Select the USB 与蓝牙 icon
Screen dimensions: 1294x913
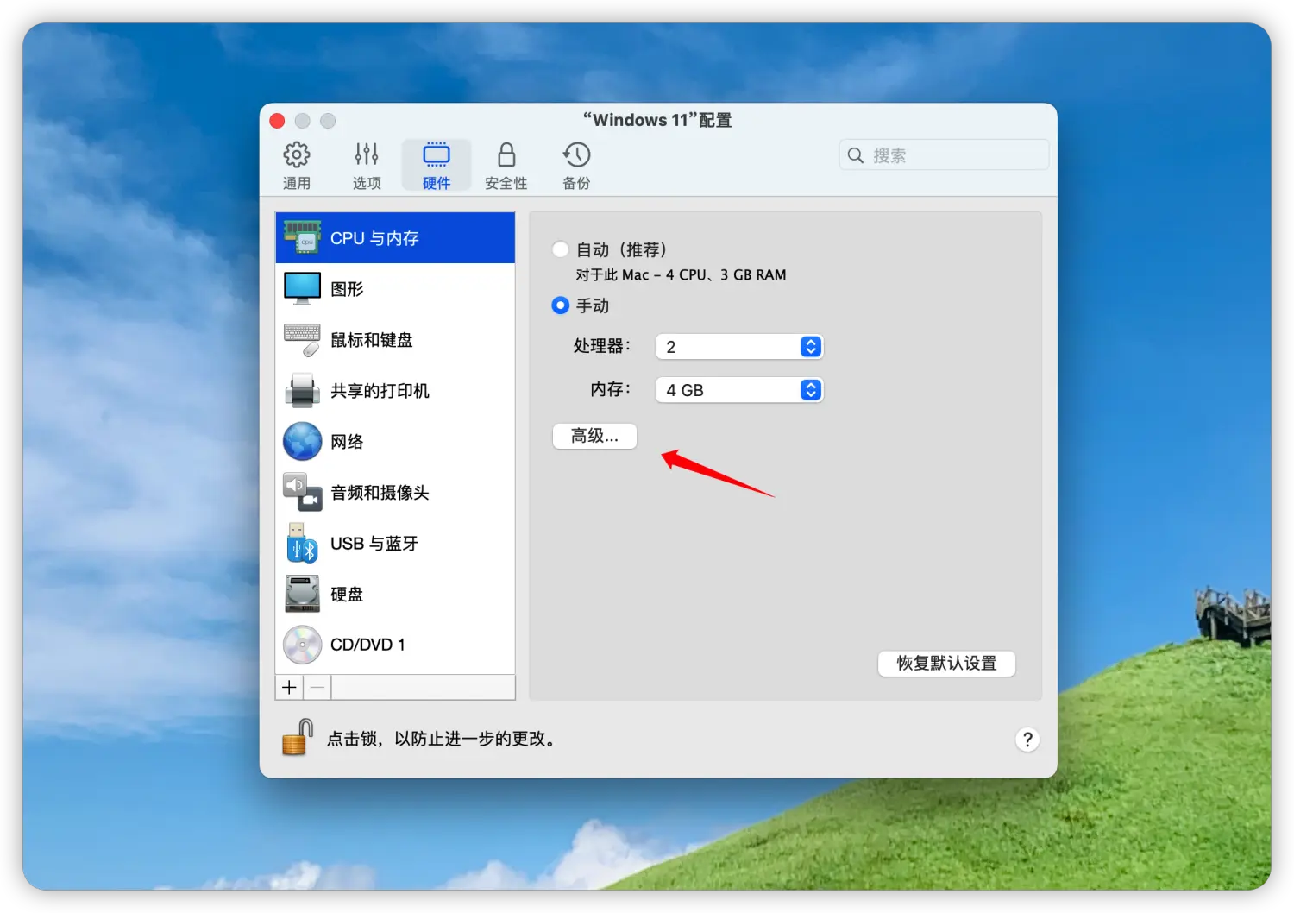click(303, 543)
